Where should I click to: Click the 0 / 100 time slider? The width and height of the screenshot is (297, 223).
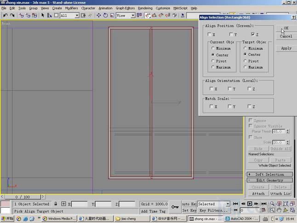[23, 197]
